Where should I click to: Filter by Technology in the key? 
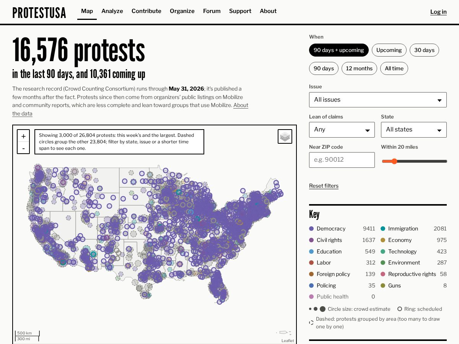[x=413, y=252]
